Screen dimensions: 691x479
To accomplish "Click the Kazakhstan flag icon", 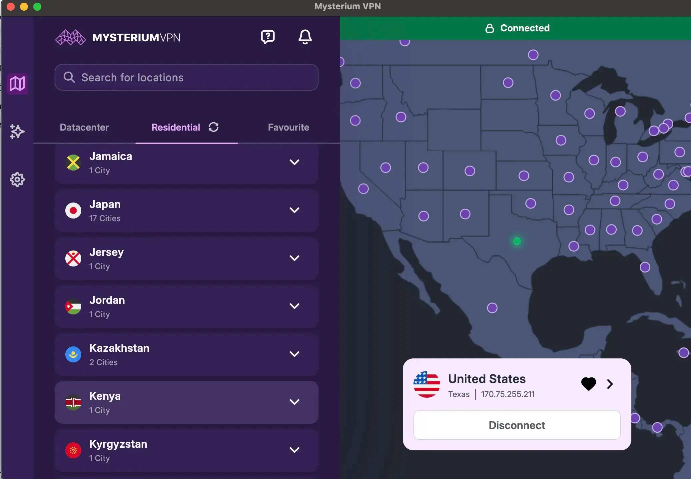I will coord(73,354).
